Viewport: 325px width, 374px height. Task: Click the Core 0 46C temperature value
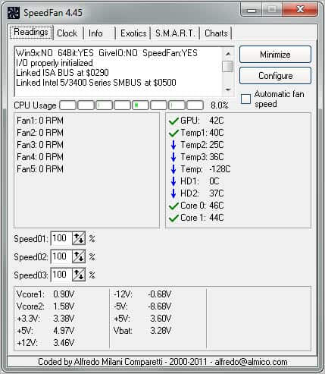(217, 206)
